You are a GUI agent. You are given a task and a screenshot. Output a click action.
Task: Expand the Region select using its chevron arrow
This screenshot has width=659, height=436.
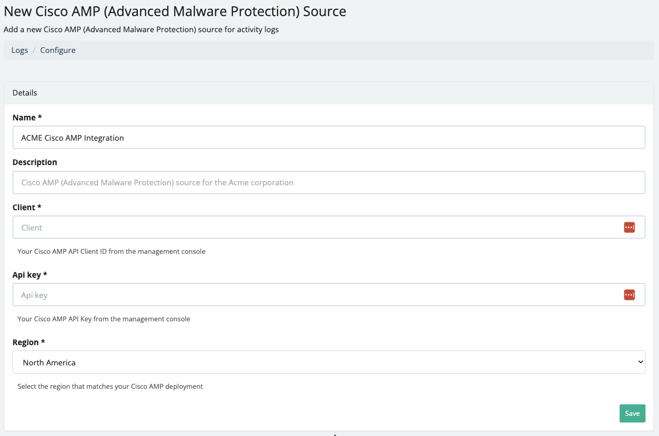[641, 362]
